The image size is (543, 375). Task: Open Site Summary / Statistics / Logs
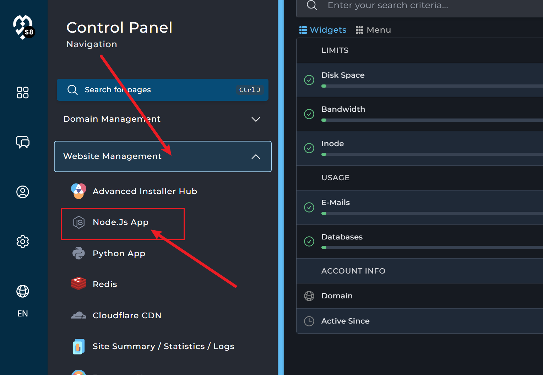(163, 346)
